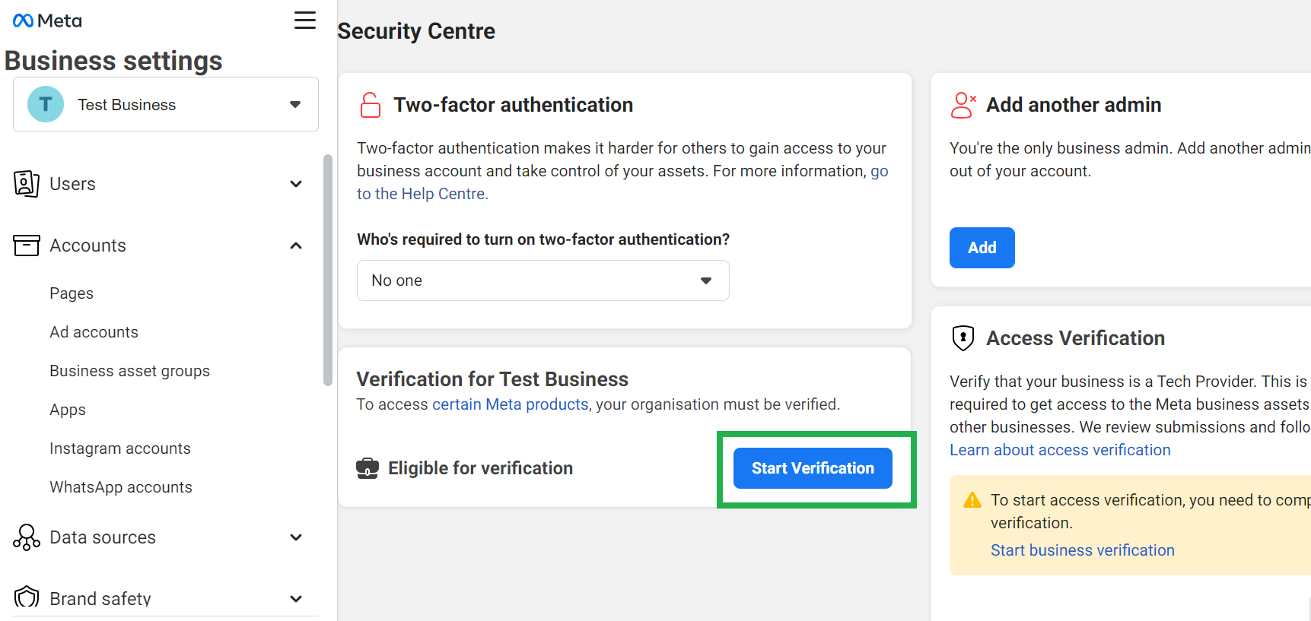
Task: Click the Users sidebar icon
Action: [x=27, y=184]
